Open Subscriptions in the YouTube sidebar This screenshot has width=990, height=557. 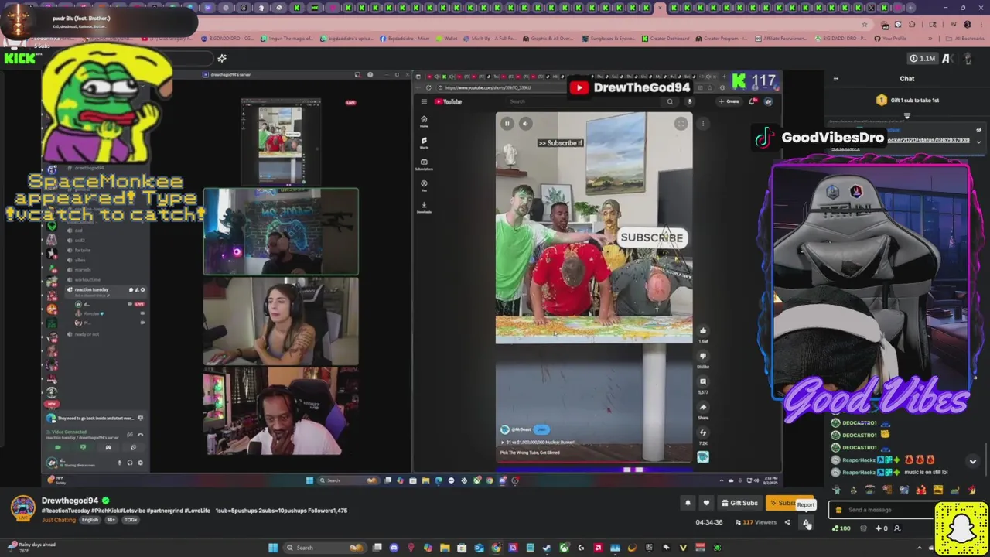tap(424, 164)
